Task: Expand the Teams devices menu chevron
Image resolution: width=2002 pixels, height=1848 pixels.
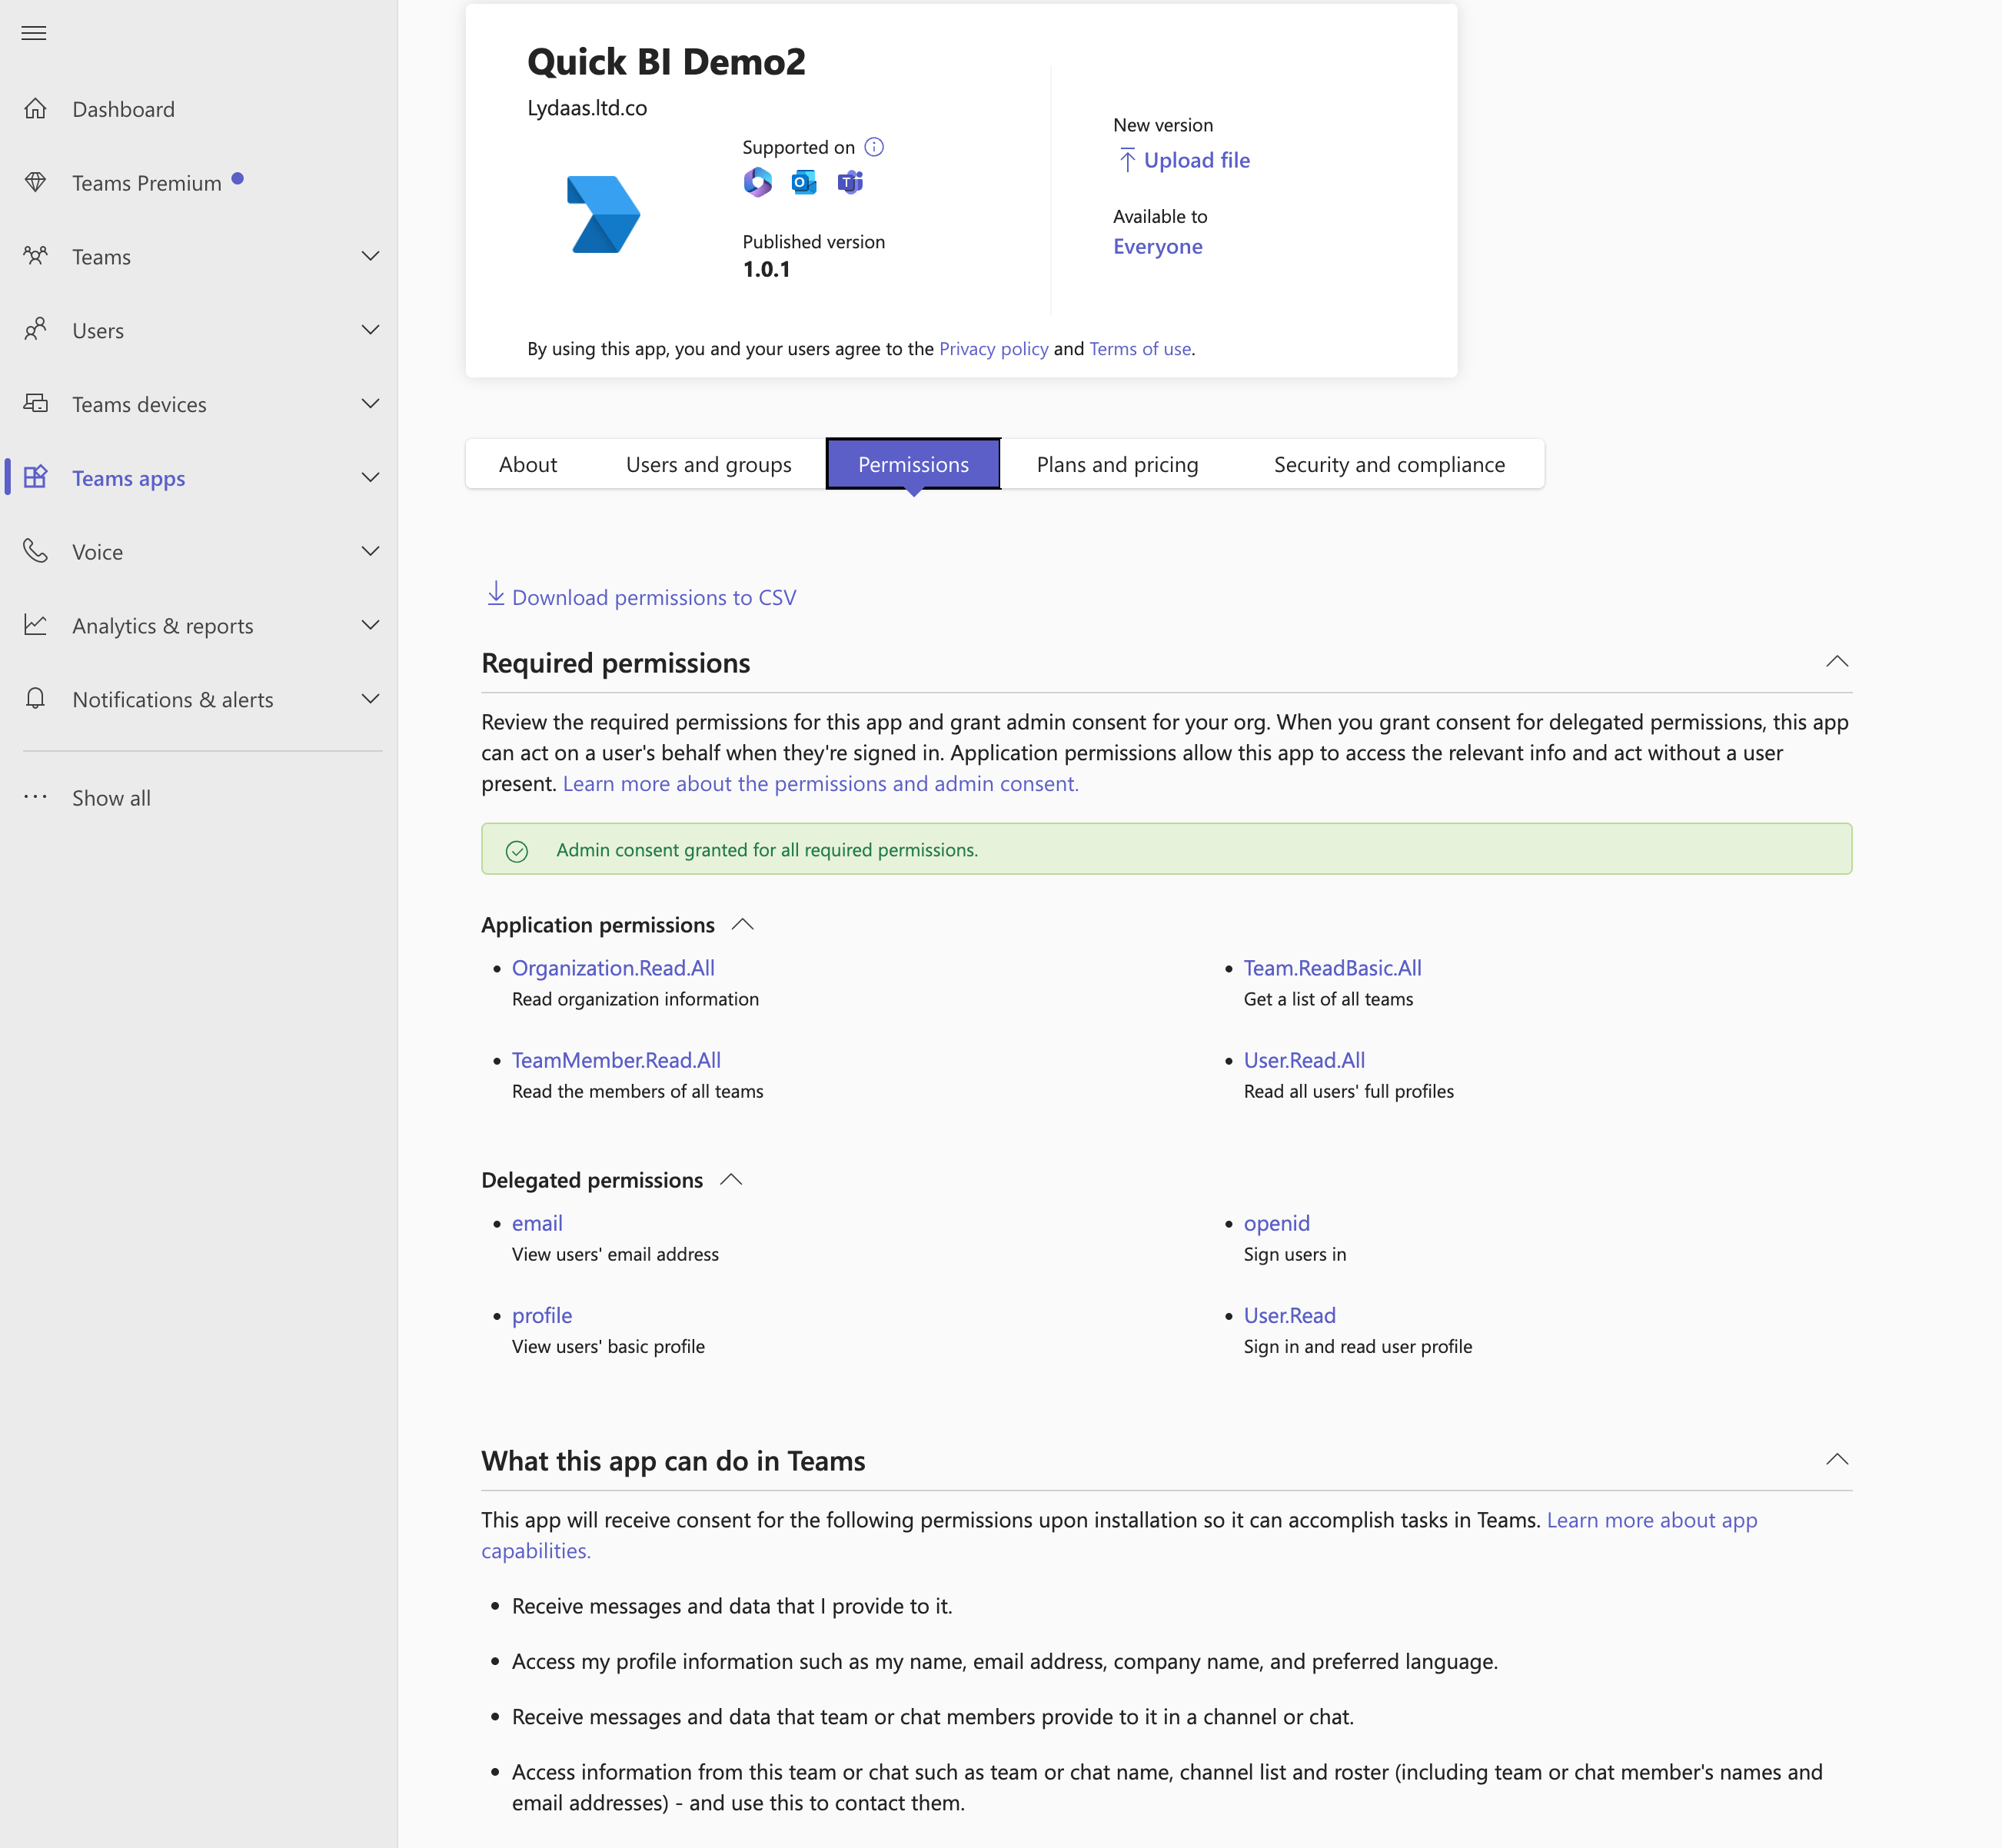Action: pos(370,404)
